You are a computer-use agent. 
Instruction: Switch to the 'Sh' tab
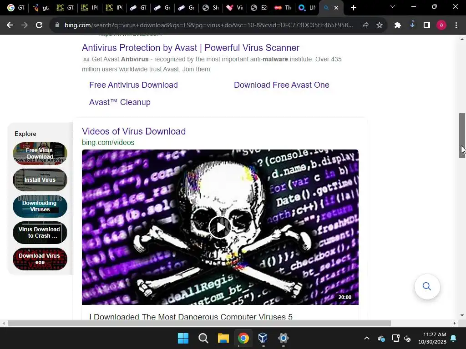(210, 8)
